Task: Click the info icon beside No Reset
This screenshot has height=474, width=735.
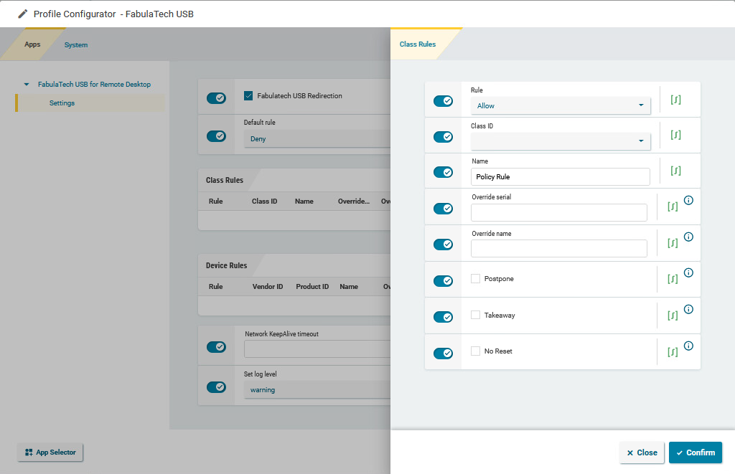Action: (x=688, y=345)
